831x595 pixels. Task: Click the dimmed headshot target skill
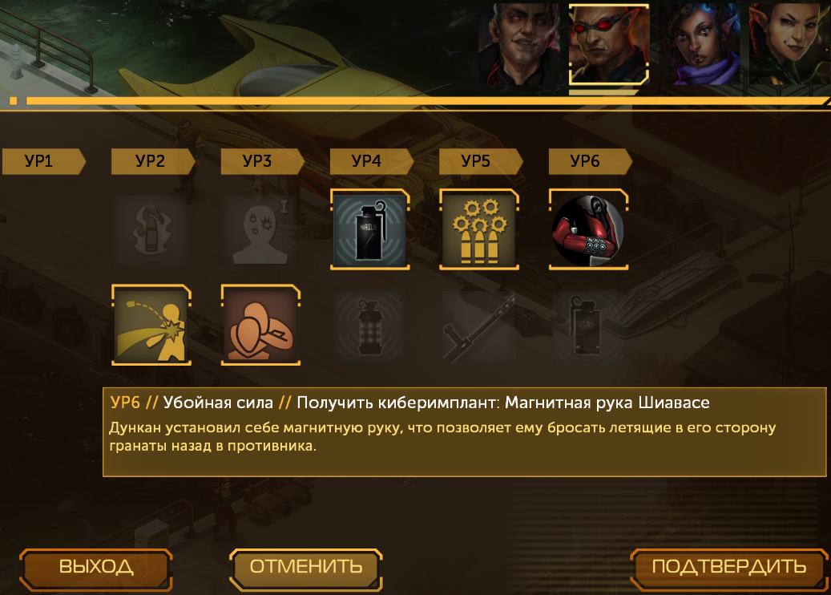coord(260,229)
